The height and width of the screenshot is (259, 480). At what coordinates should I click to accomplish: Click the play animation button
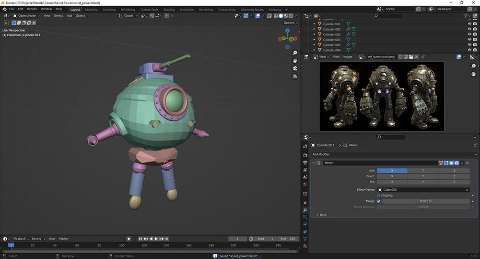pyautogui.click(x=156, y=238)
